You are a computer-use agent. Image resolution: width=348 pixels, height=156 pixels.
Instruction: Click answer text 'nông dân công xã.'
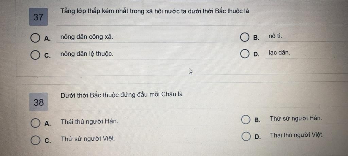pyautogui.click(x=87, y=37)
